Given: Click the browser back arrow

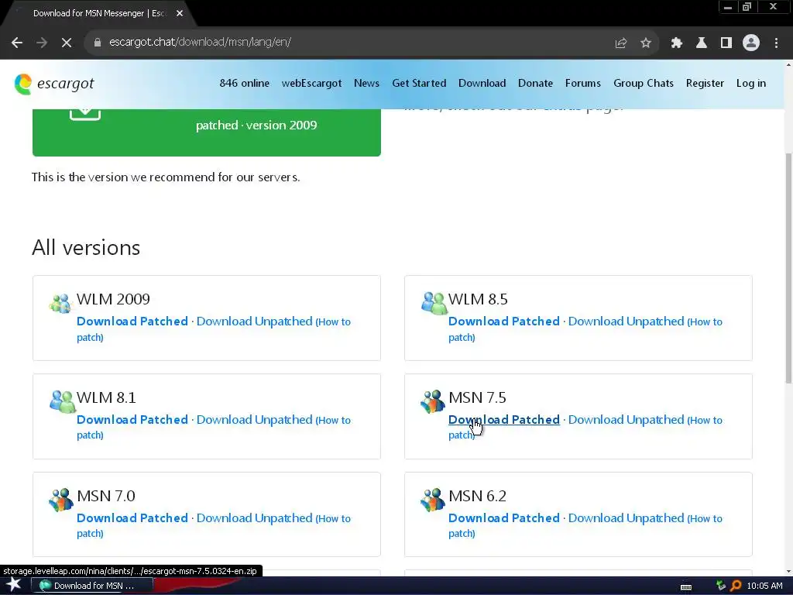Looking at the screenshot, I should [x=17, y=43].
